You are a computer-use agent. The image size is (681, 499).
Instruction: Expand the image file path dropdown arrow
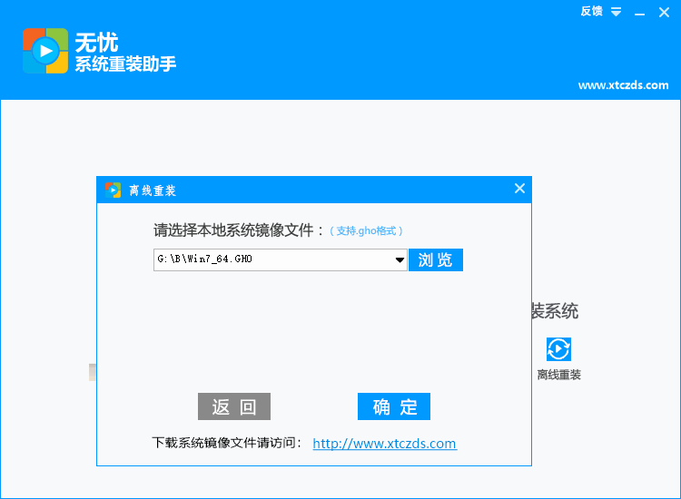400,260
